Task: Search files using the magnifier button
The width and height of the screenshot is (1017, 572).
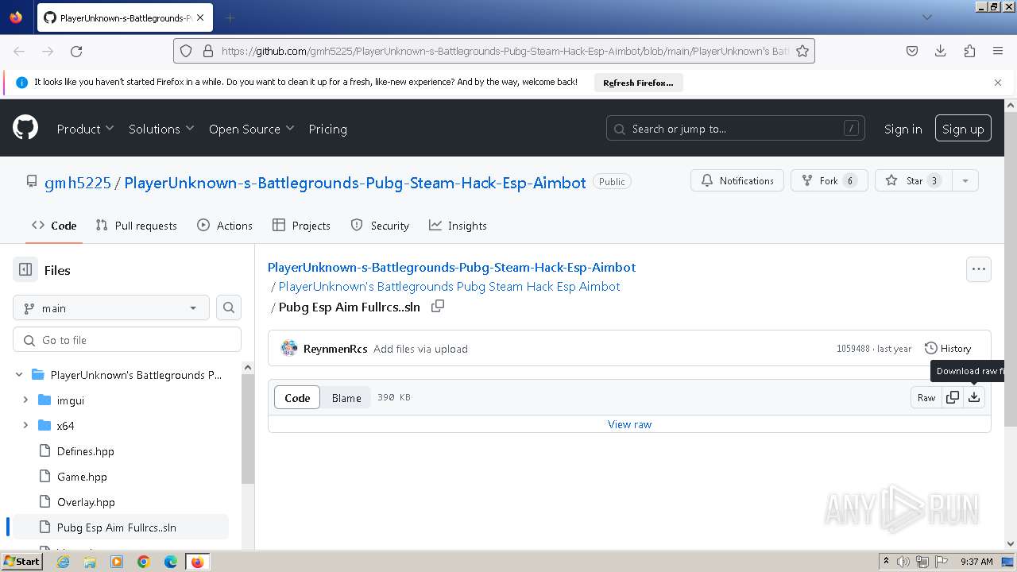Action: pos(229,308)
